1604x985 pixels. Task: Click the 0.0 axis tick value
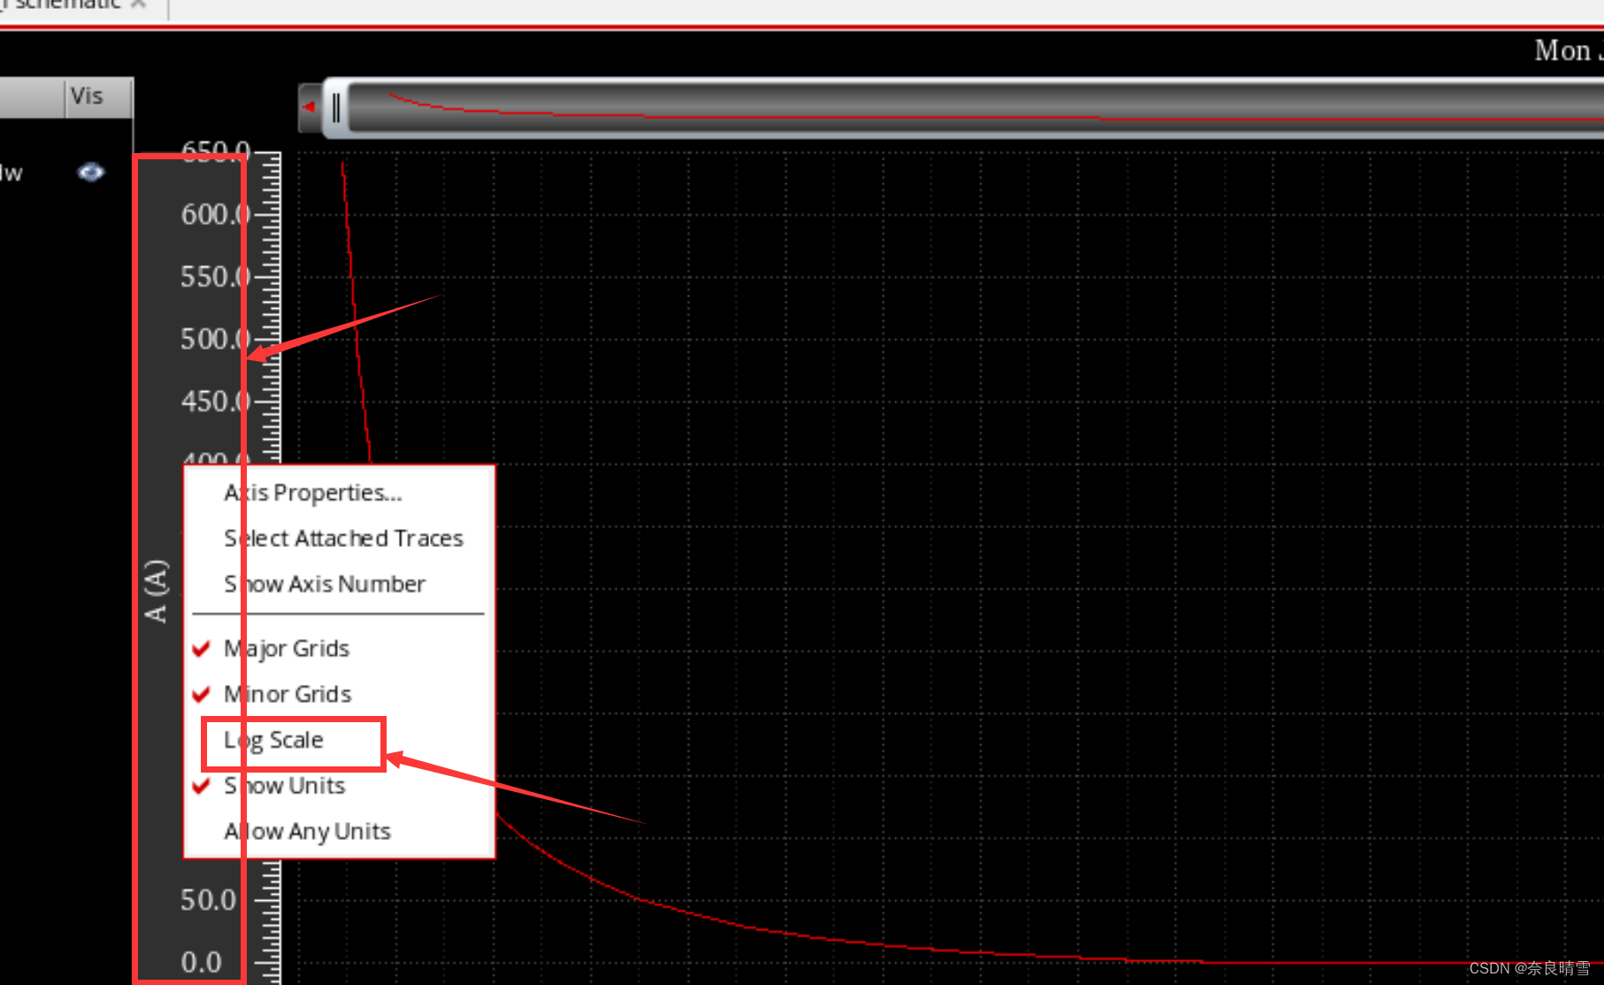[201, 962]
